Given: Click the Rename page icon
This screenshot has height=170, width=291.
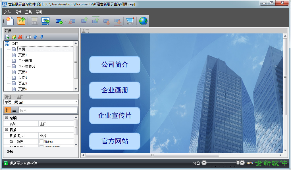Looking at the screenshot, I should pos(29,37).
